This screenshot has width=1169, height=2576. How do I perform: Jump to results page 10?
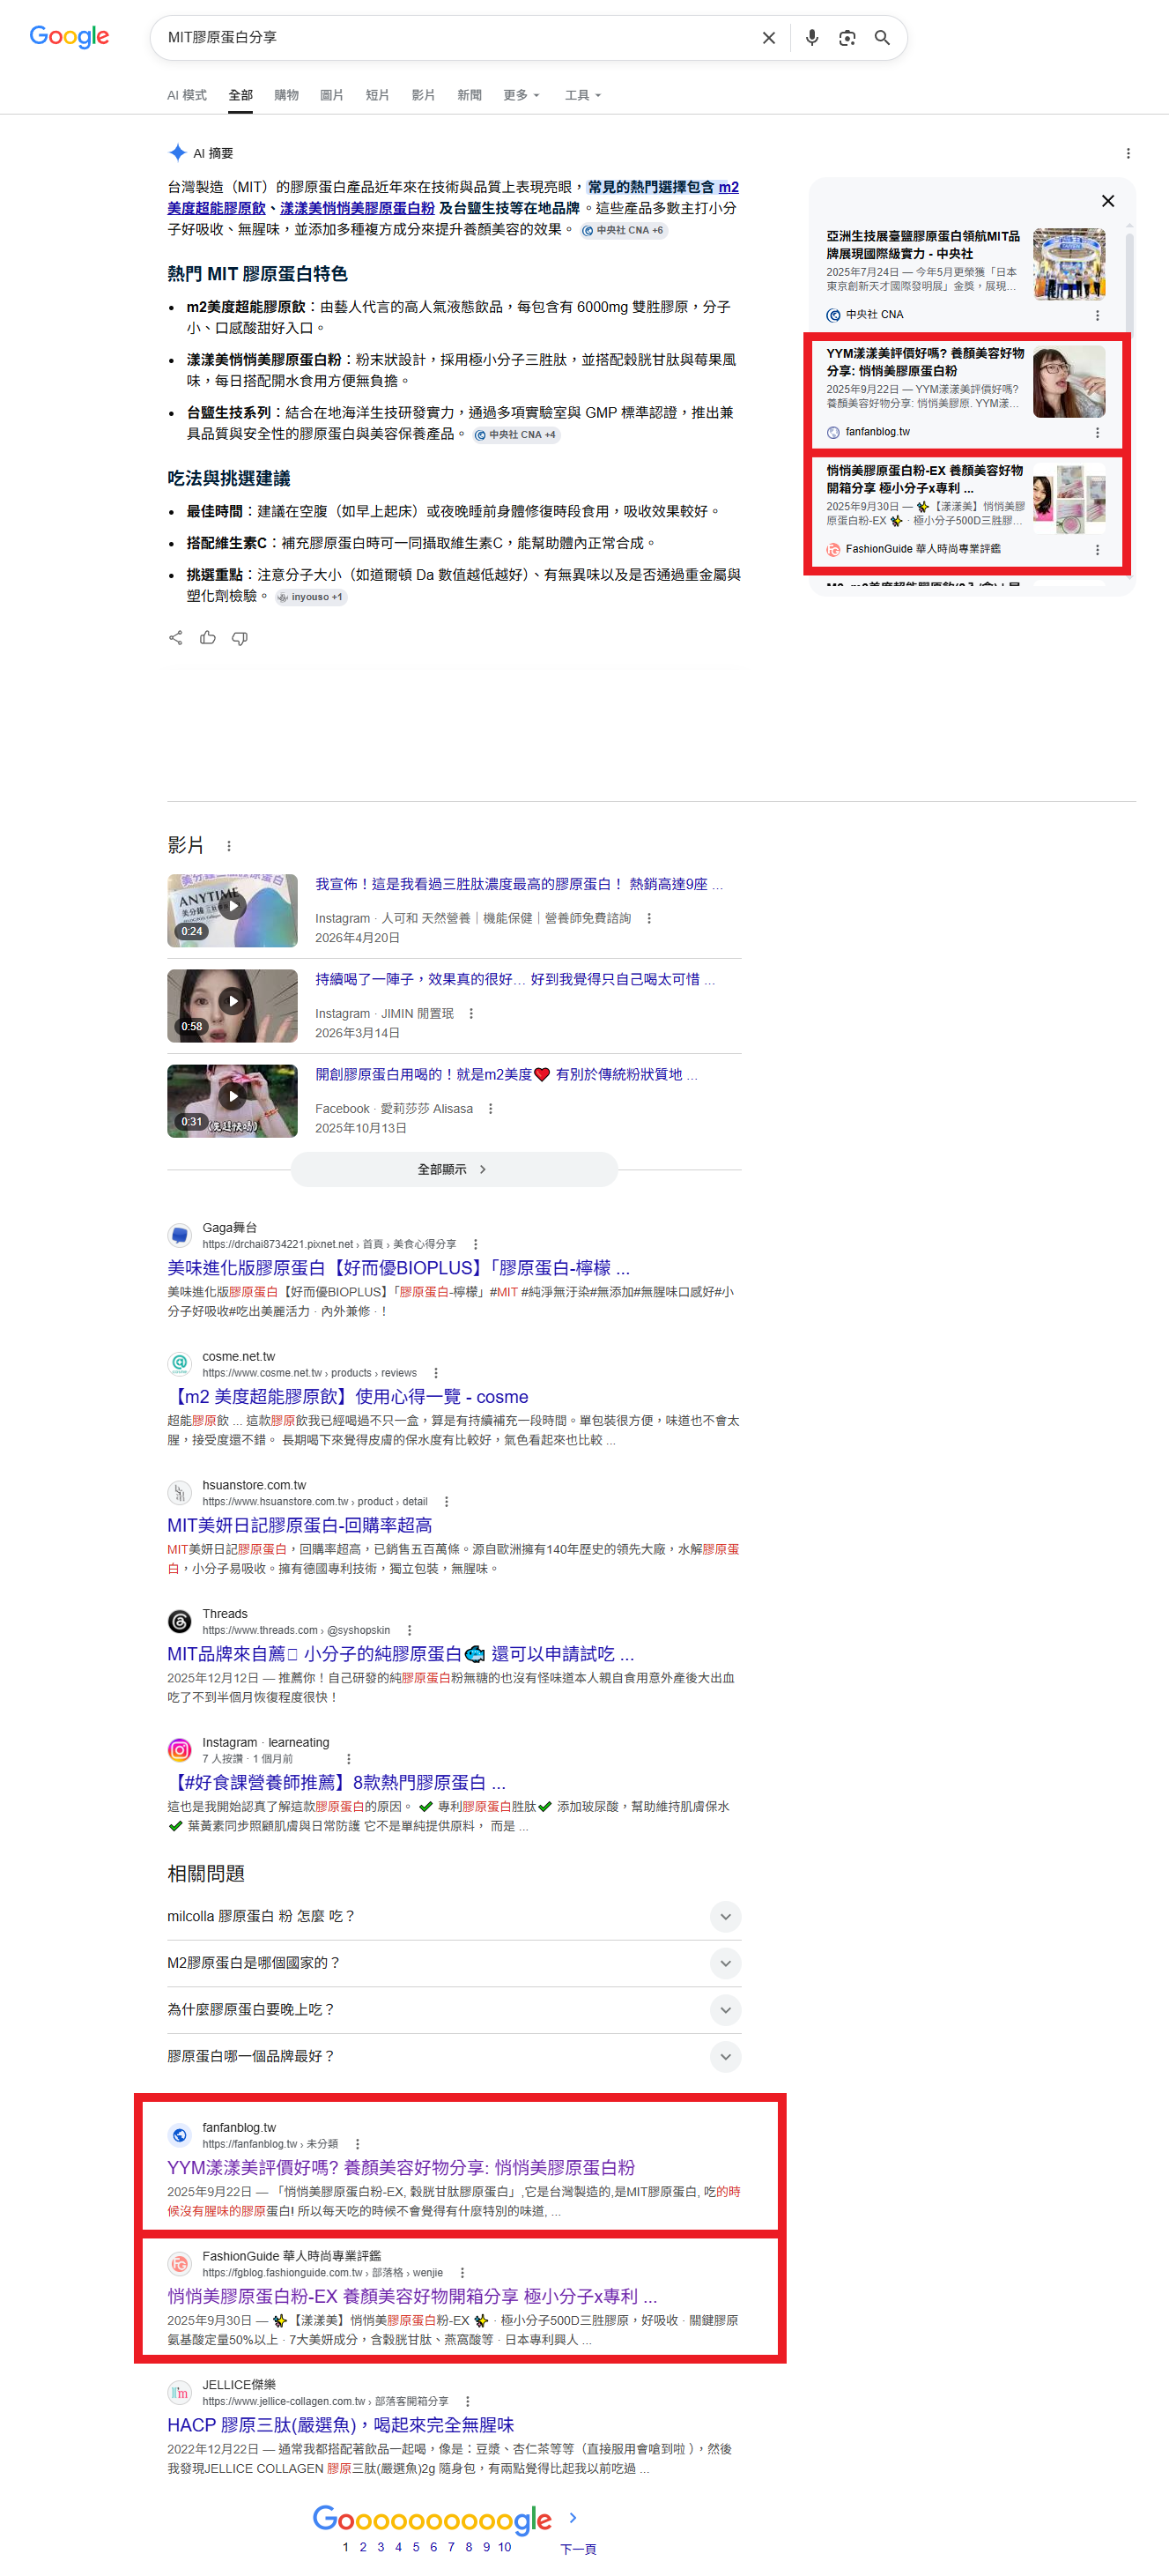505,2547
